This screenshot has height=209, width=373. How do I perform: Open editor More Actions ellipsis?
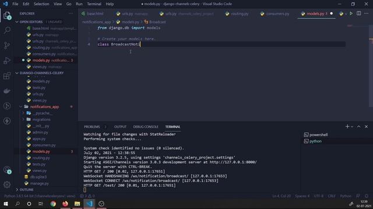tap(367, 13)
